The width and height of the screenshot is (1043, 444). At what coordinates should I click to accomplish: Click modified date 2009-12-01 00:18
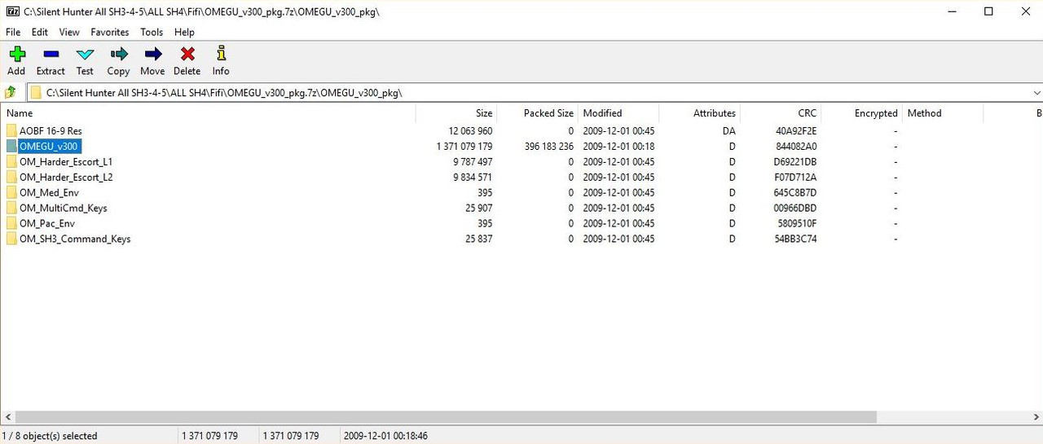tap(618, 147)
